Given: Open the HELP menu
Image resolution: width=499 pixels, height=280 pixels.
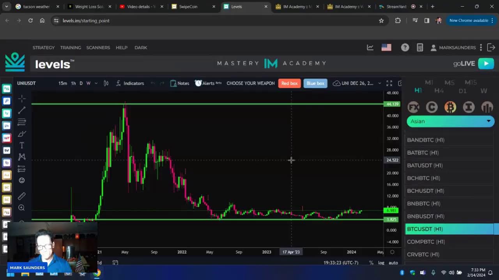Looking at the screenshot, I should (x=122, y=47).
